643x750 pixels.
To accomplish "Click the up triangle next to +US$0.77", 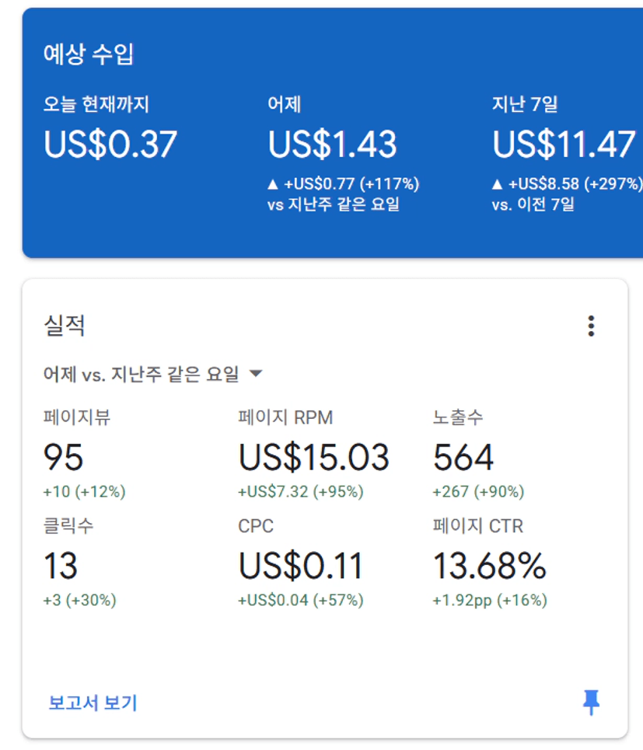I will (273, 183).
